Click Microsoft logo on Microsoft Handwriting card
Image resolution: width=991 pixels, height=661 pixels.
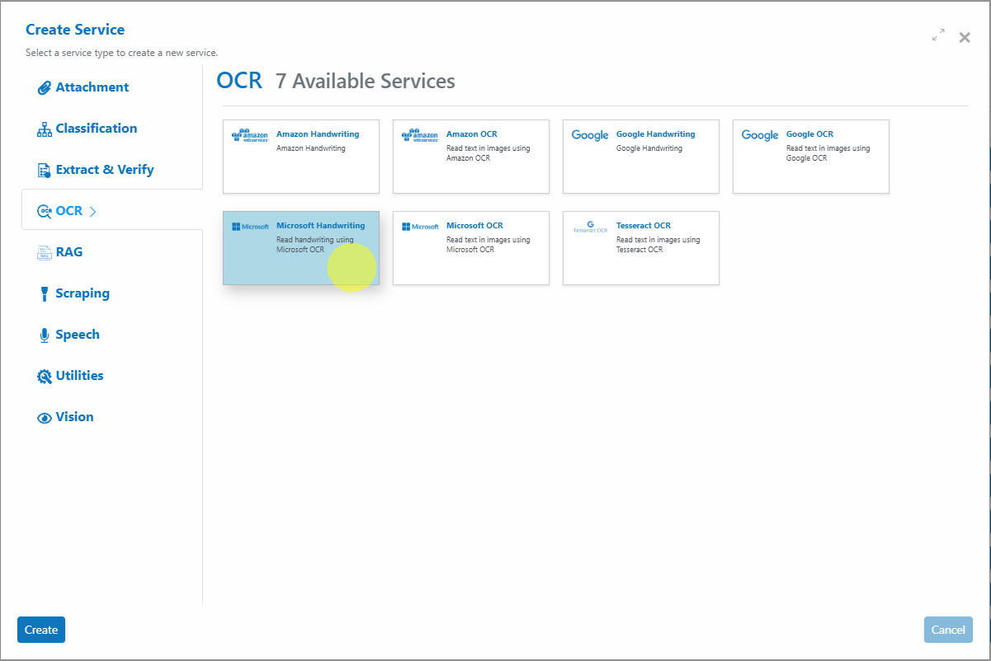pyautogui.click(x=250, y=227)
